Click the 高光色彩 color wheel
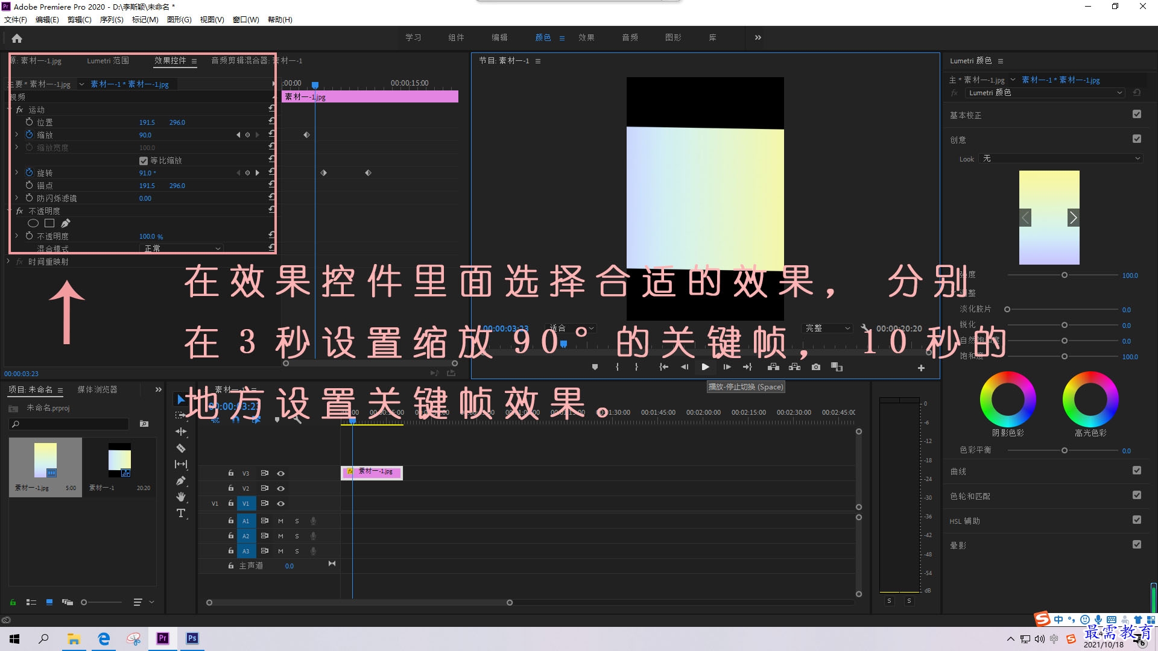Screen dimensions: 1158x651 1090,400
